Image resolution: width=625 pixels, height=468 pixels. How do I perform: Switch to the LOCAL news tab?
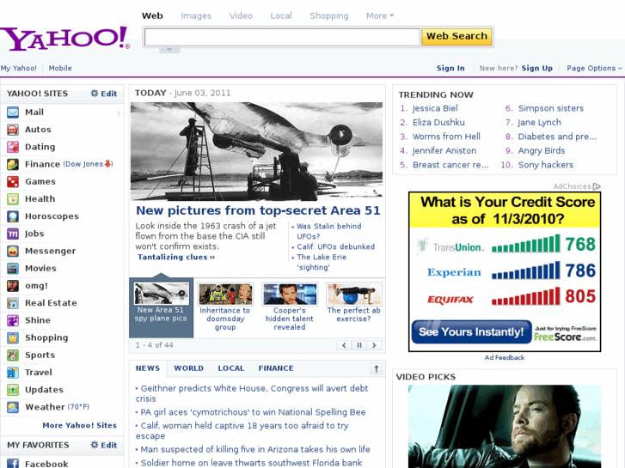click(231, 368)
